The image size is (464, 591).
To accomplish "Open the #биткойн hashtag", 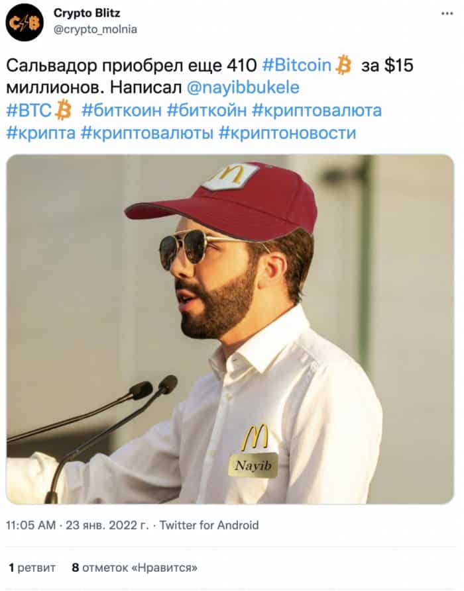I will 207,111.
